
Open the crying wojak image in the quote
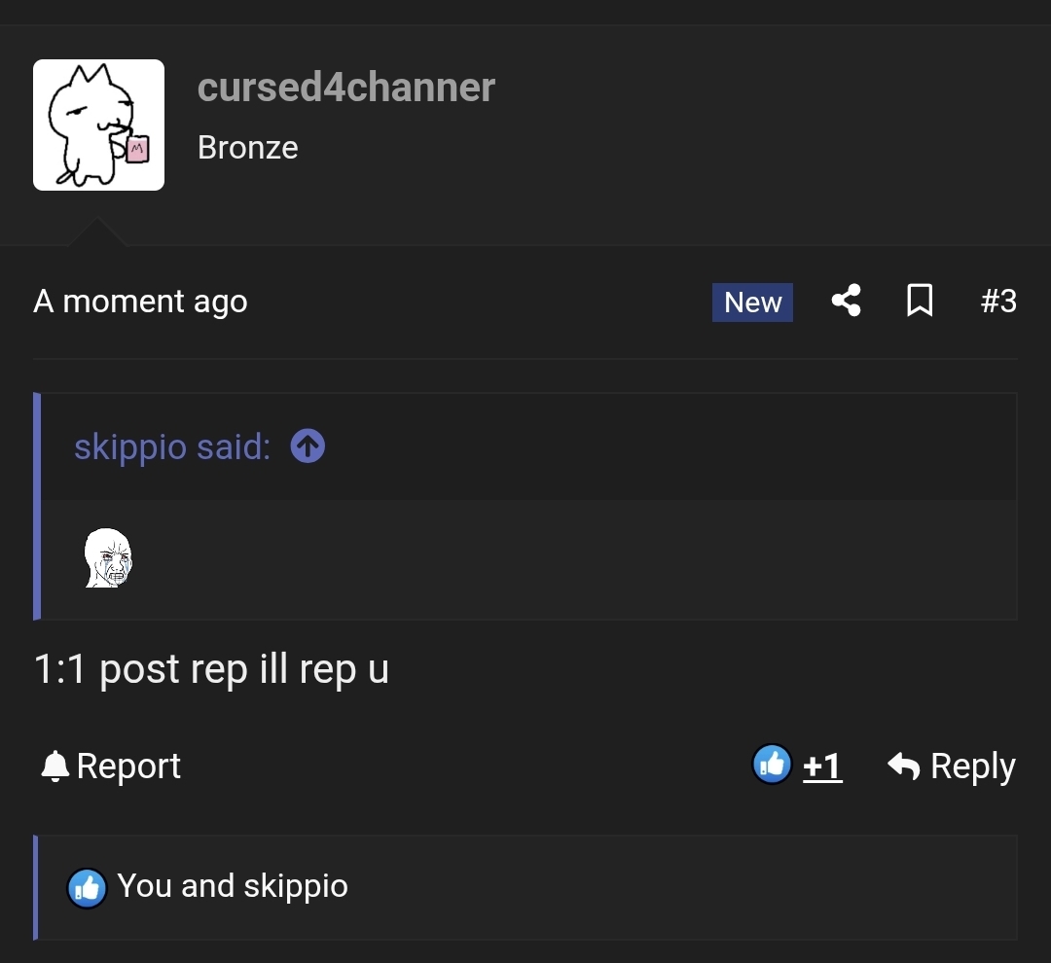click(x=107, y=558)
